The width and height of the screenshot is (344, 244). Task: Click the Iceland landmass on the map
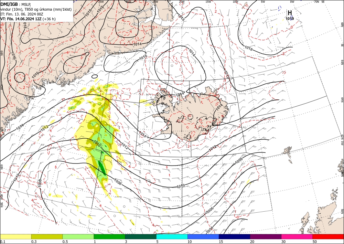pyautogui.click(x=191, y=114)
